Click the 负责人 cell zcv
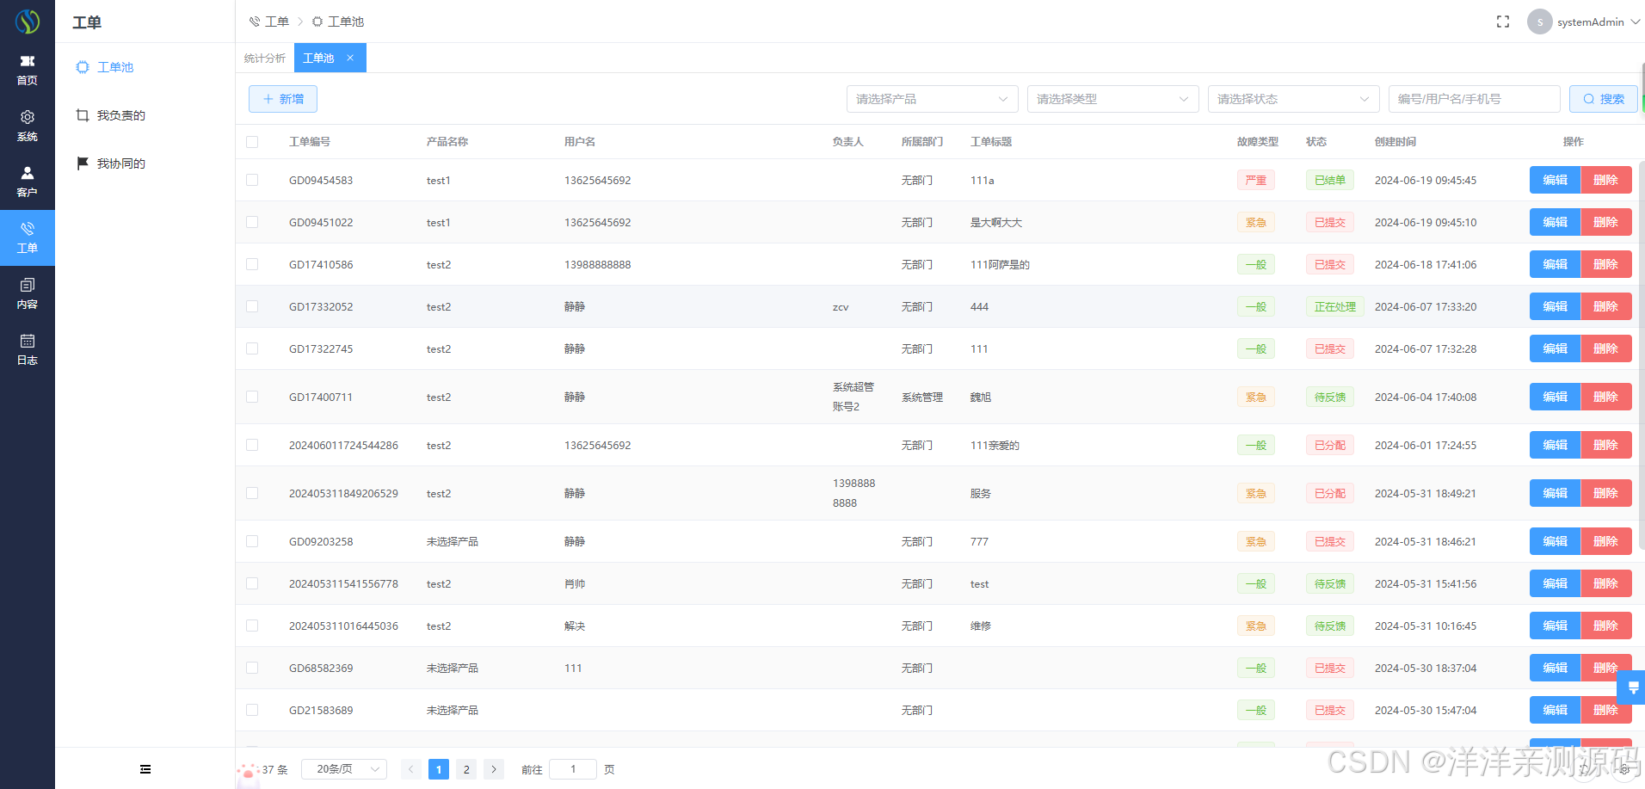This screenshot has width=1645, height=789. pyautogui.click(x=841, y=306)
